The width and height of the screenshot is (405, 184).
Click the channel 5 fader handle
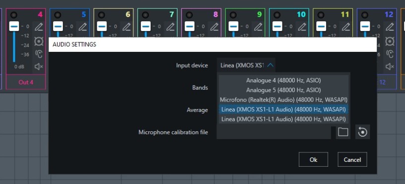click(x=58, y=26)
